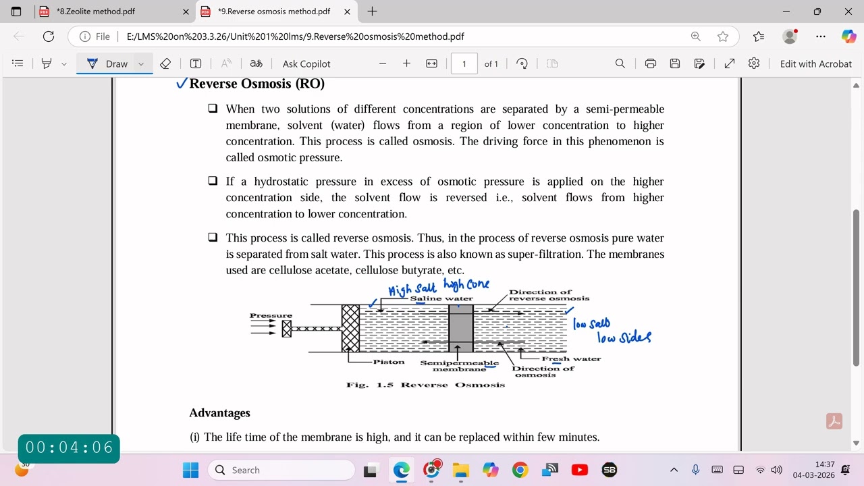
Task: Click the scrollbar down arrow
Action: pos(857,443)
